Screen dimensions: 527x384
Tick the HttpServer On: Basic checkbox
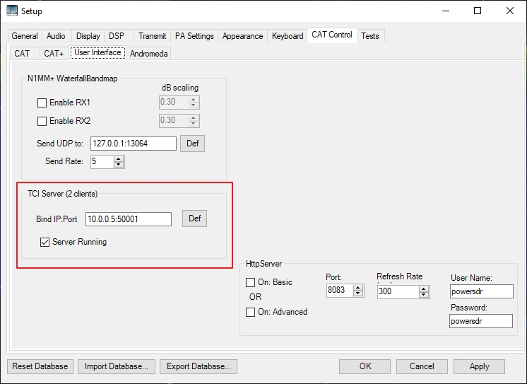[x=251, y=282]
